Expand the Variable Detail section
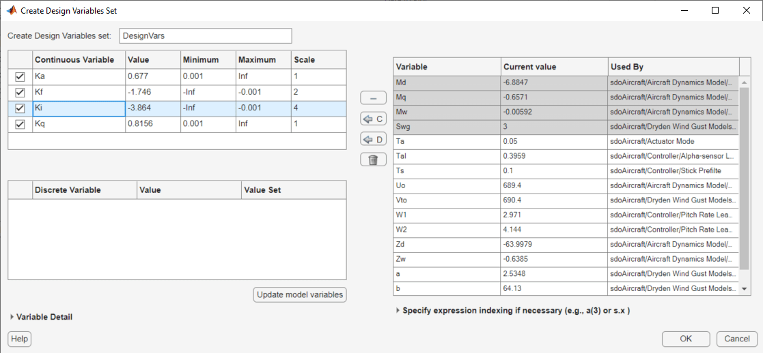The width and height of the screenshot is (763, 353). click(x=12, y=317)
